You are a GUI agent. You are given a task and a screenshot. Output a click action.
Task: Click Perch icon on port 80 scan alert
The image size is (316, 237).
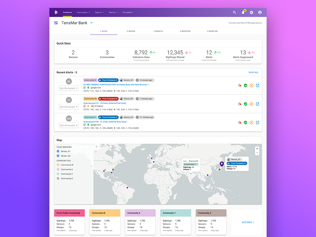[239, 122]
